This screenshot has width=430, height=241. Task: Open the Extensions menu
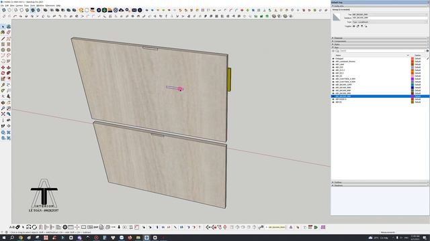(x=50, y=5)
